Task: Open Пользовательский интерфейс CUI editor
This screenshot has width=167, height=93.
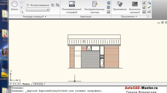Action: [71, 7]
